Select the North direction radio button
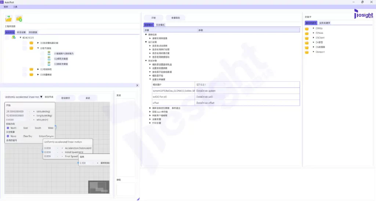Screen dimensions: 376x201 pos(8,128)
